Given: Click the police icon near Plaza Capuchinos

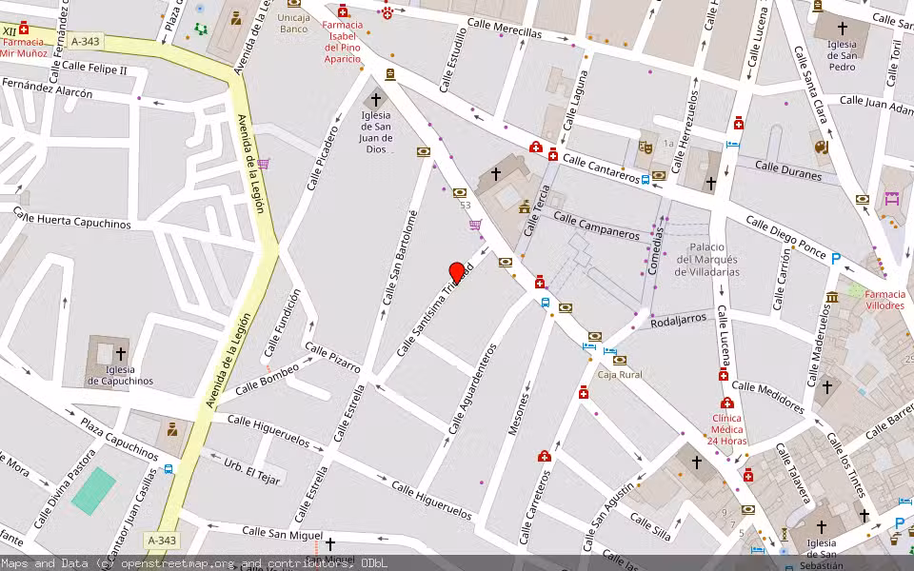Looking at the screenshot, I should [x=172, y=430].
